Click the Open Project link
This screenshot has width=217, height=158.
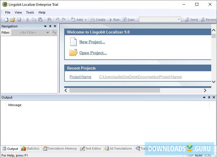(93, 53)
